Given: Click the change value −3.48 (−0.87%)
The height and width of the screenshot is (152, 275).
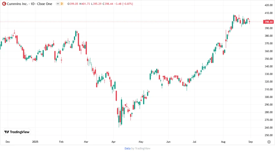Looking at the screenshot, I should [124, 4].
